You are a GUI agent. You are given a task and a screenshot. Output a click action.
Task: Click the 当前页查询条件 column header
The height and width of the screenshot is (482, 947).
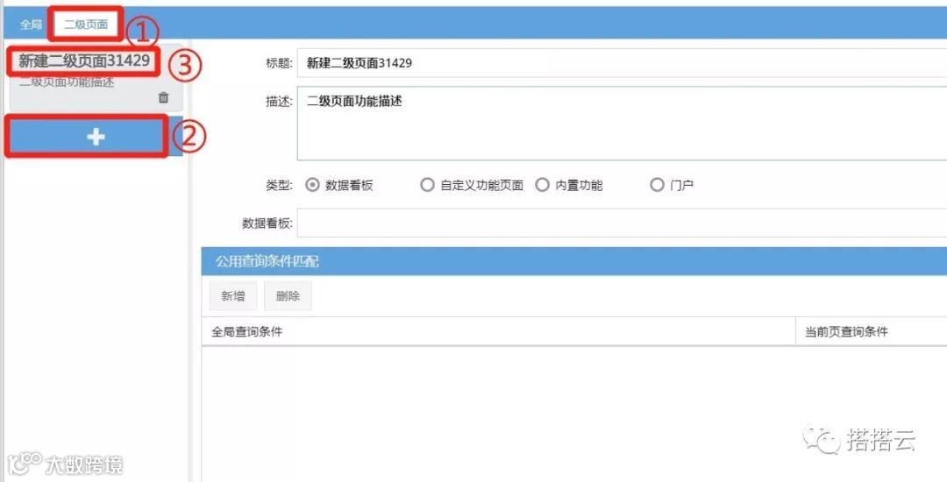click(x=872, y=331)
